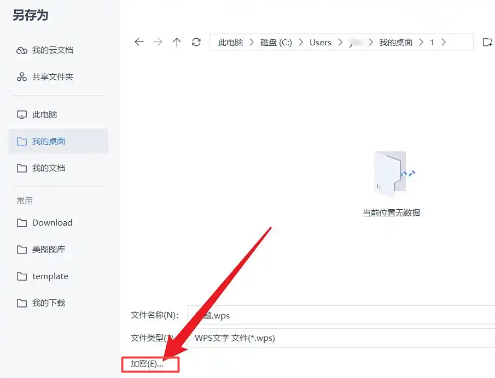Open the 美图图库 folder shortcut
Screen dimensions: 495x378
coord(48,250)
